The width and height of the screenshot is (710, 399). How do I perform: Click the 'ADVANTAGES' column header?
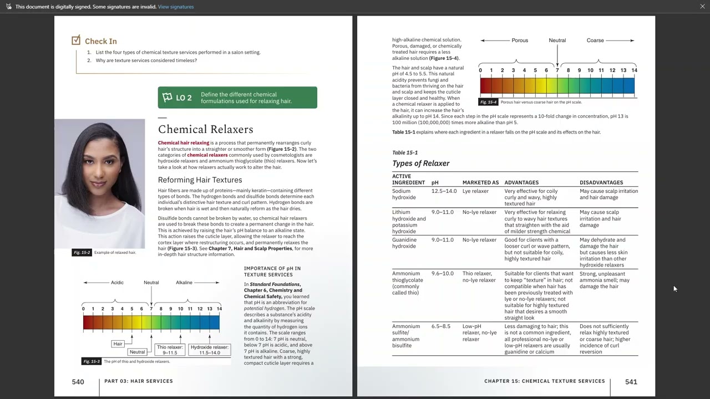pos(521,182)
